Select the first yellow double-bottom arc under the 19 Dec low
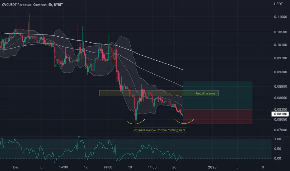Image resolution: width=290 pixels, height=171 pixels. 135,122
